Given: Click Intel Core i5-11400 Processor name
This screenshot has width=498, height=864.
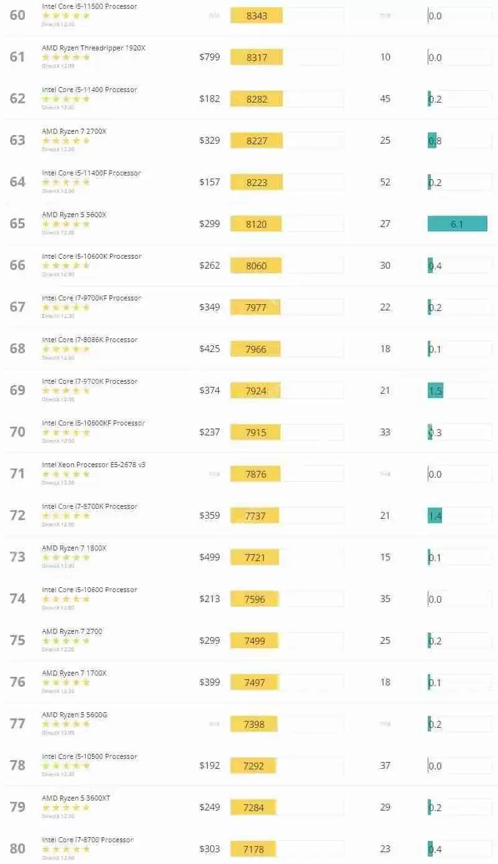Looking at the screenshot, I should pos(89,90).
